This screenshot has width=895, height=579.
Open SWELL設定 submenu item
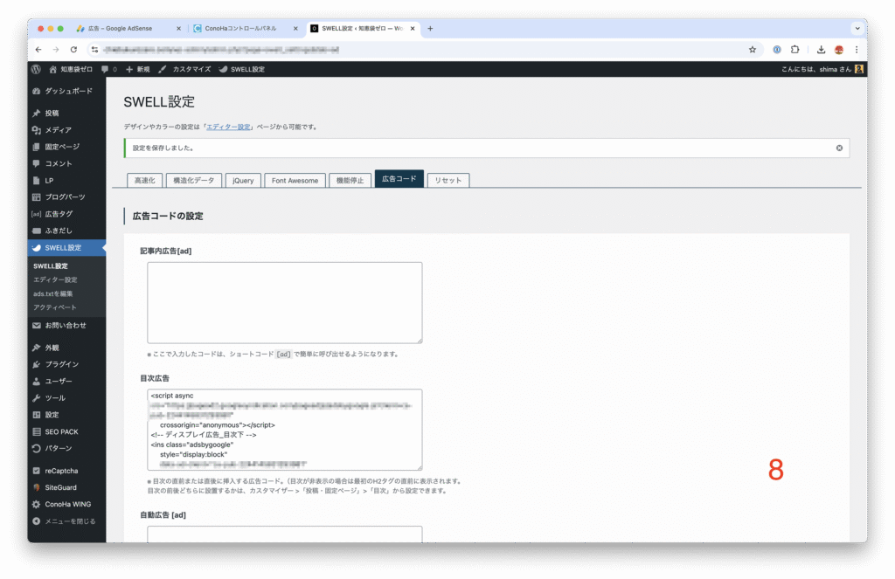[51, 265]
